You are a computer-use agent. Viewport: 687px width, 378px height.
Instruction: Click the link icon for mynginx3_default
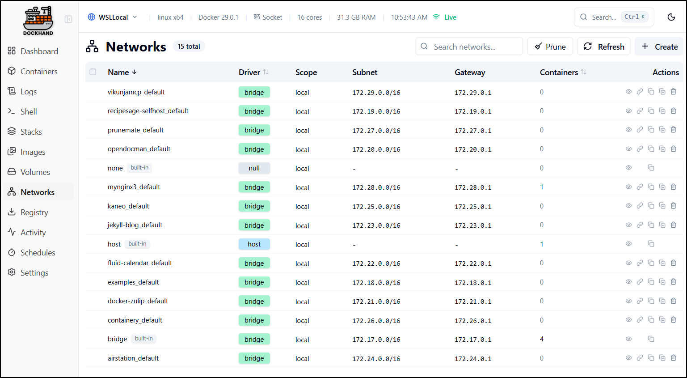[640, 187]
